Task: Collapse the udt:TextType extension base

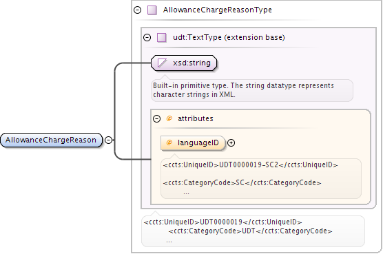Action: [x=147, y=38]
